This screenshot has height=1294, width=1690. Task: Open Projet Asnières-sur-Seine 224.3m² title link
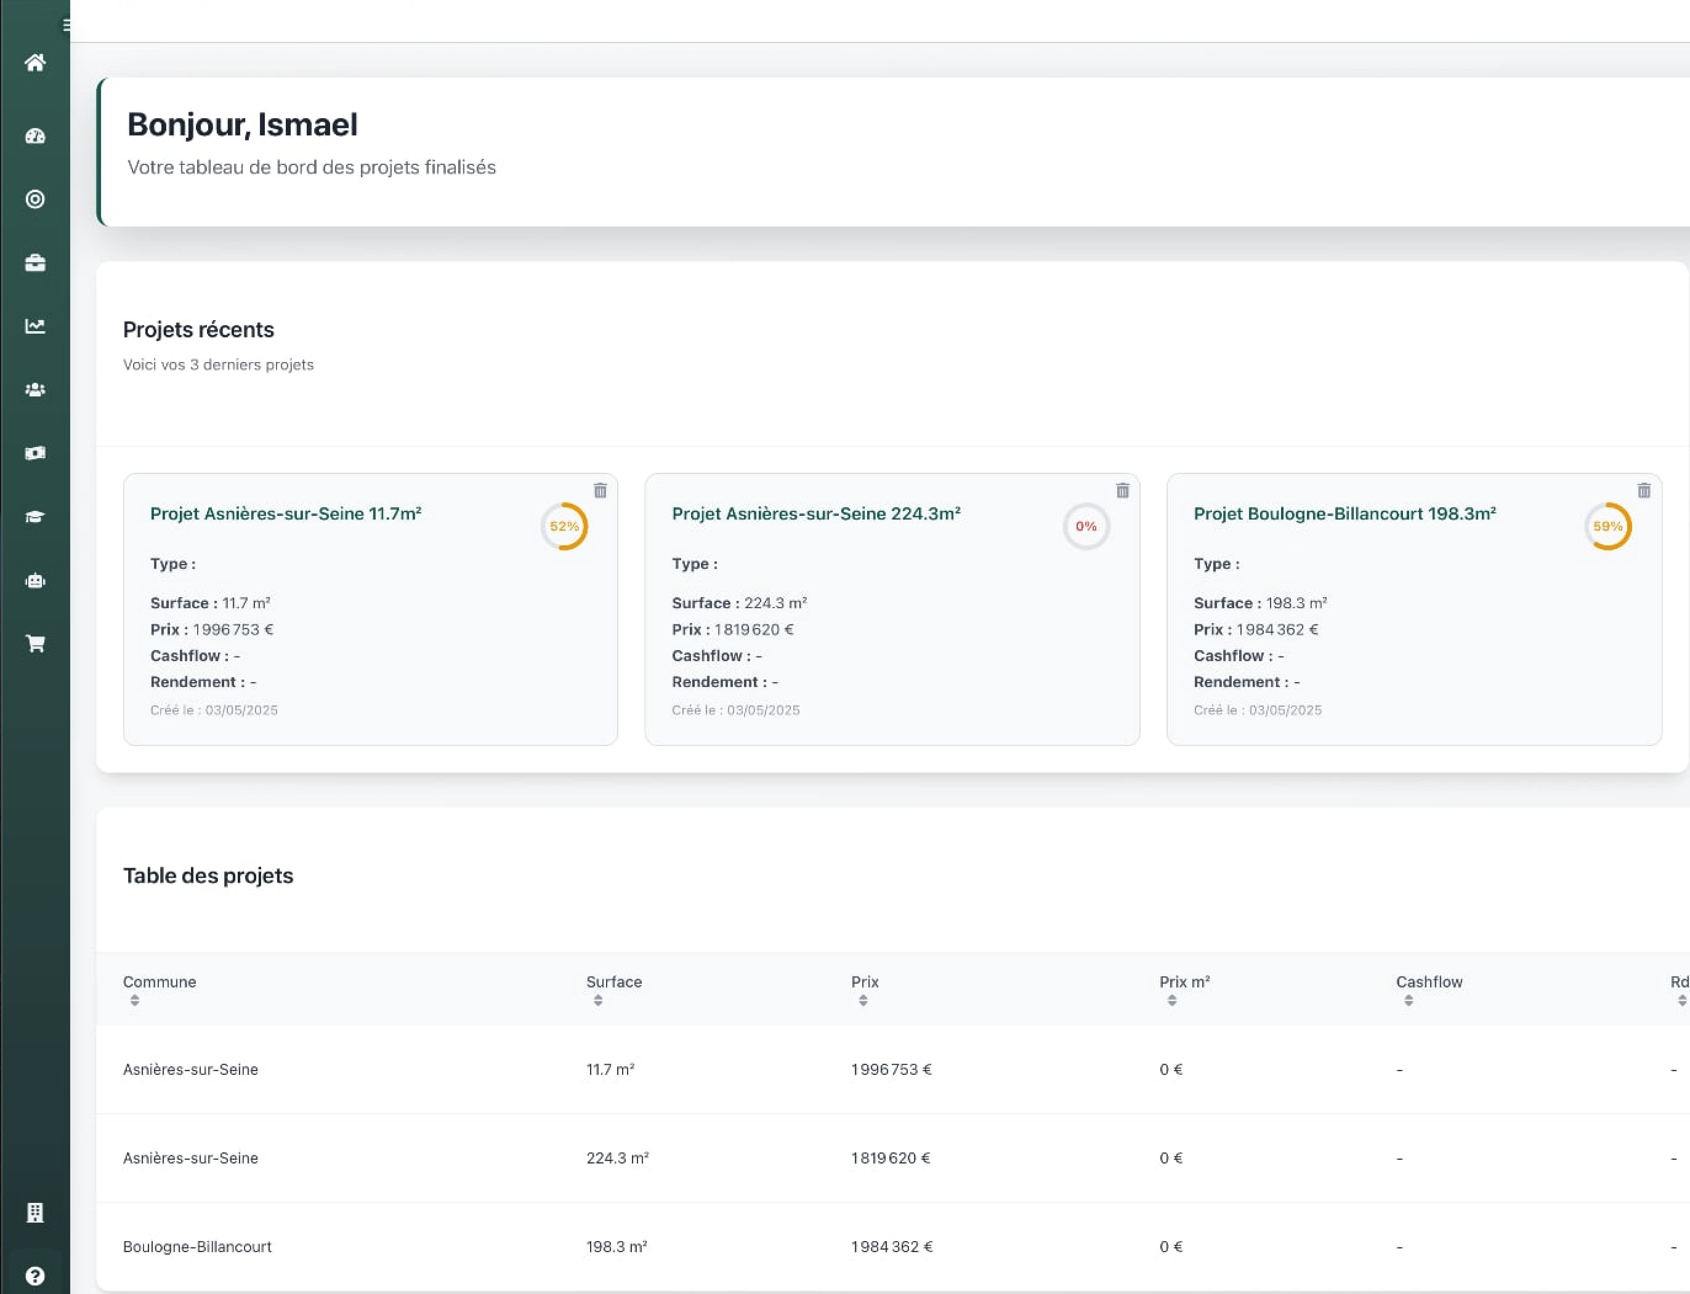816,514
